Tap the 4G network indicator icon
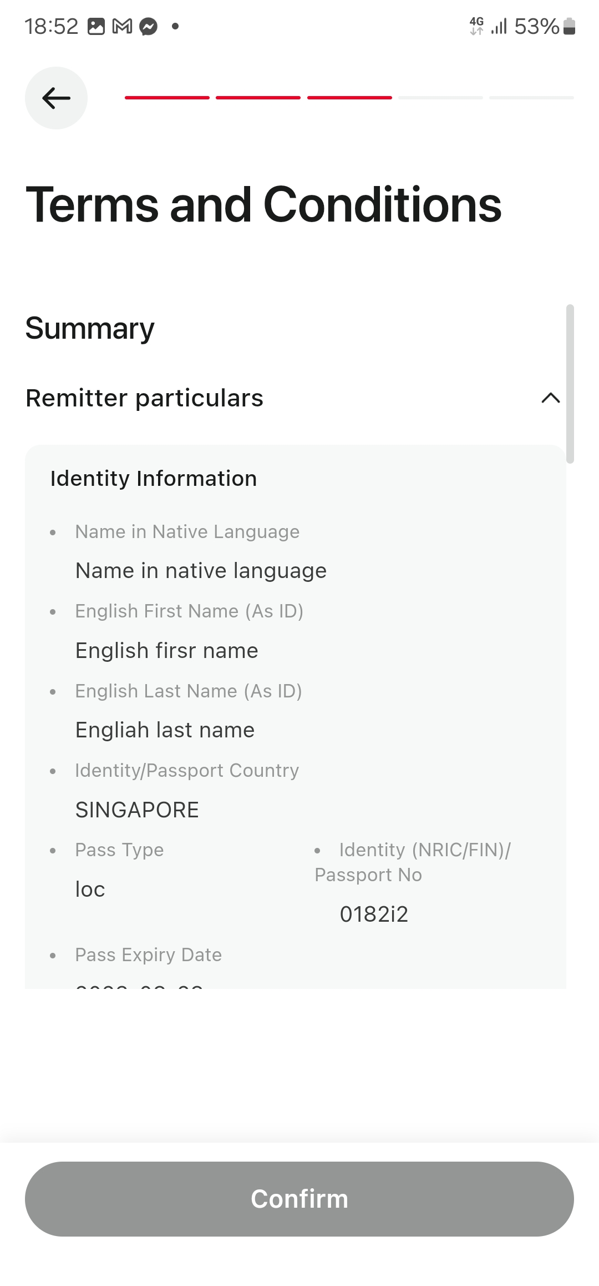The width and height of the screenshot is (599, 1286). pyautogui.click(x=476, y=26)
